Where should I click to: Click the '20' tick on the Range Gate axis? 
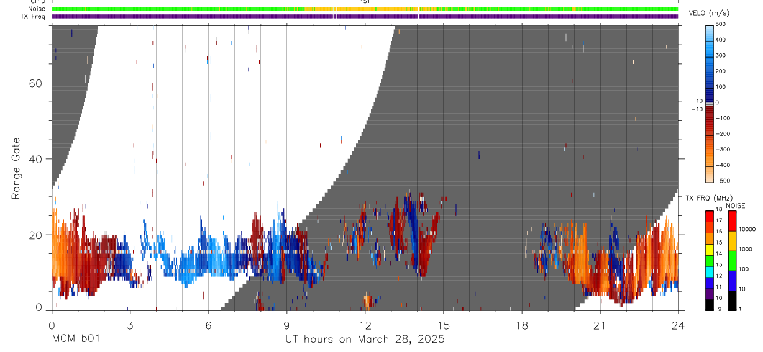coord(37,235)
